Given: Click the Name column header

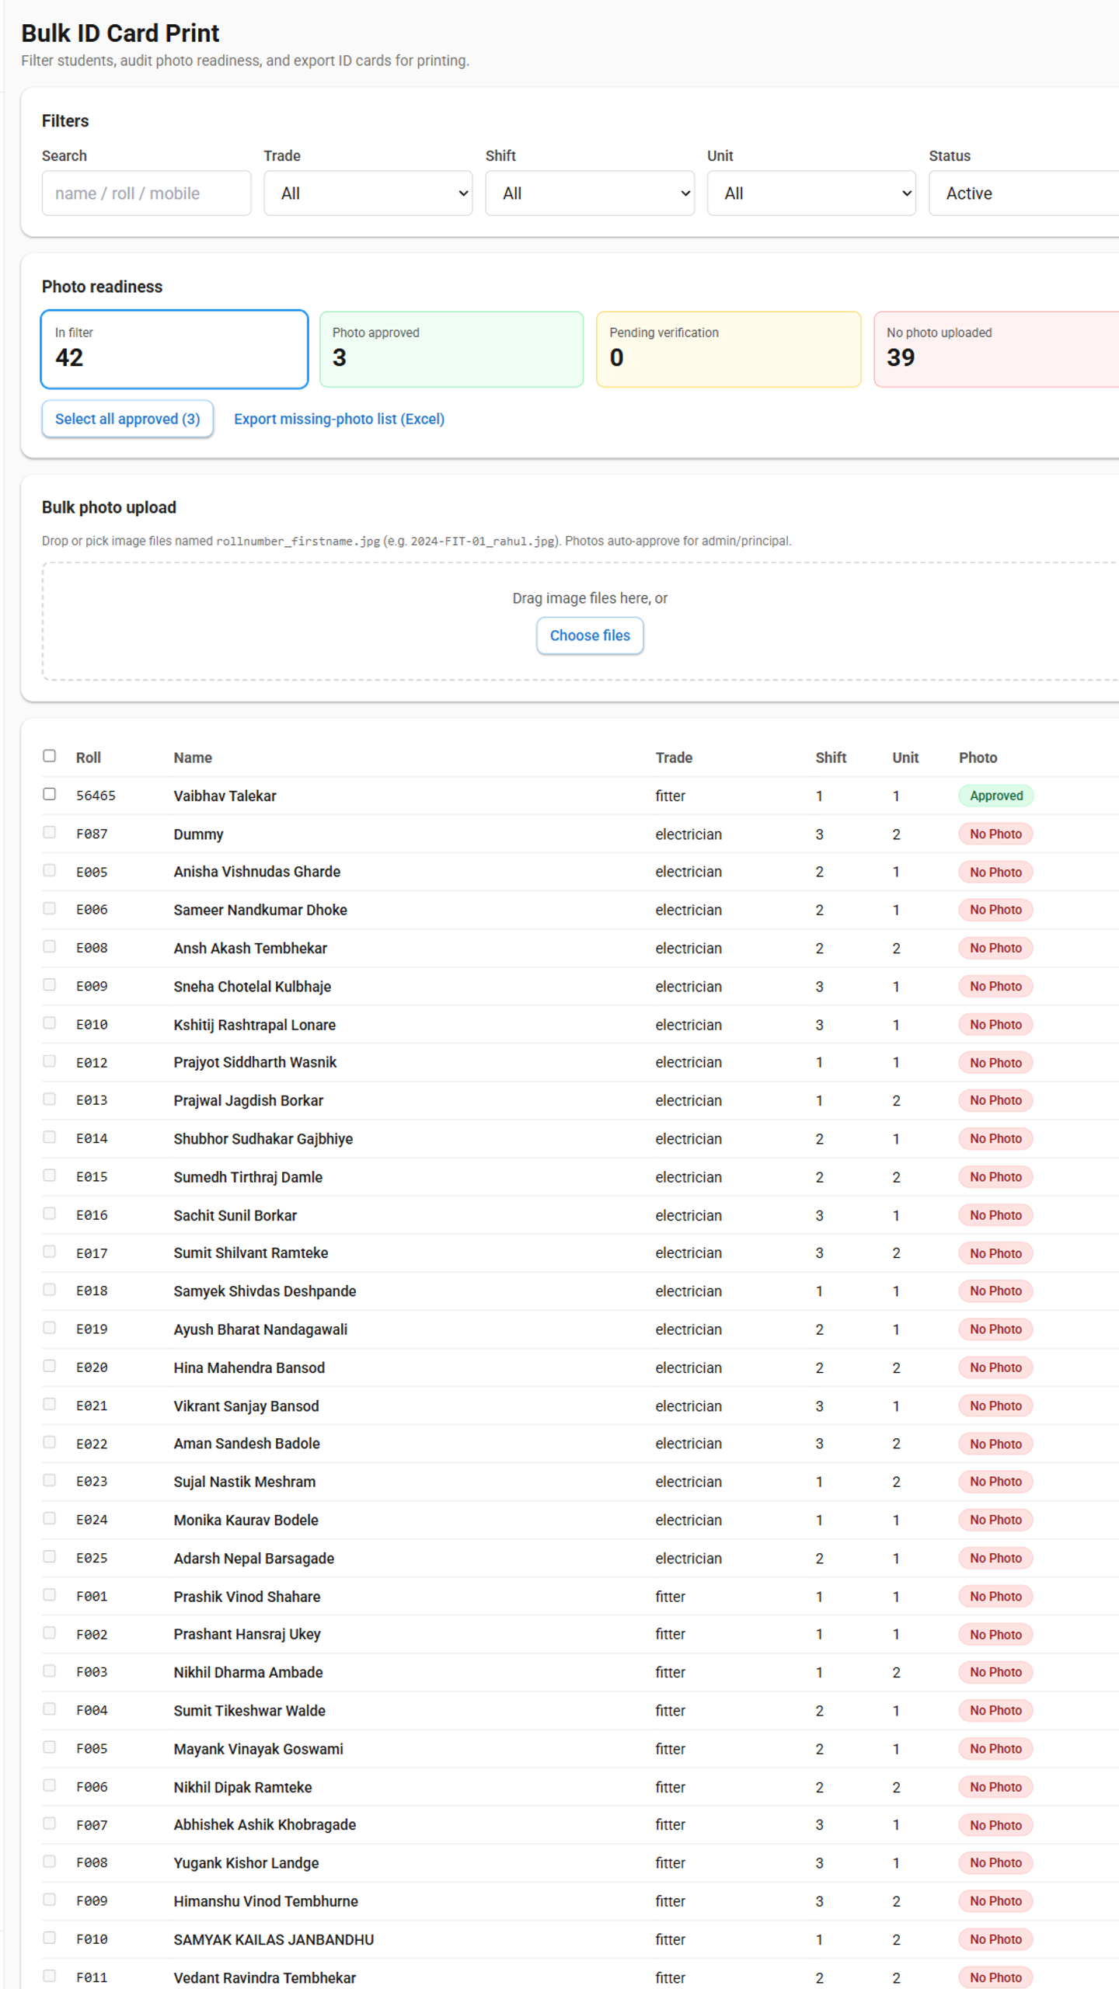Looking at the screenshot, I should click(193, 758).
